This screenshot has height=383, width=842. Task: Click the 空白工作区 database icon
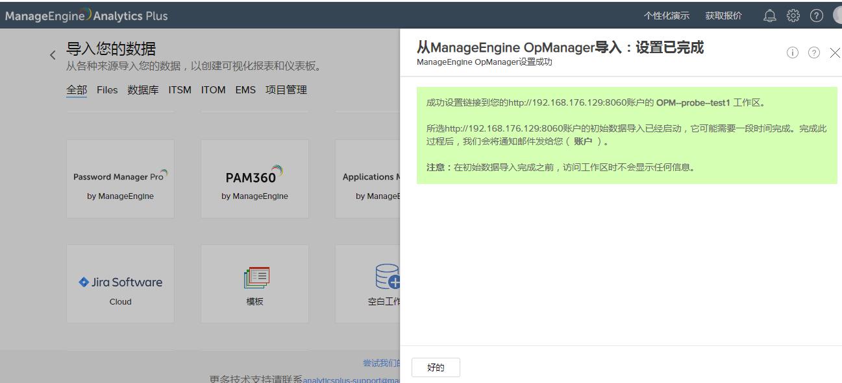pyautogui.click(x=388, y=277)
